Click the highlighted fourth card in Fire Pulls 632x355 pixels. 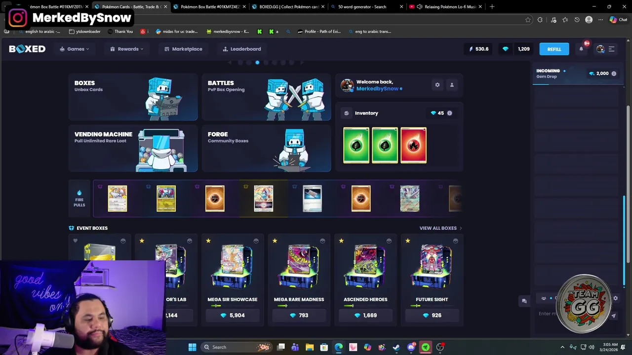point(263,199)
